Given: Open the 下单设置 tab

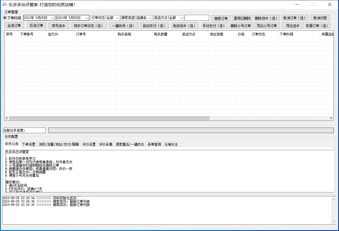Looking at the screenshot, I should click(x=29, y=144).
